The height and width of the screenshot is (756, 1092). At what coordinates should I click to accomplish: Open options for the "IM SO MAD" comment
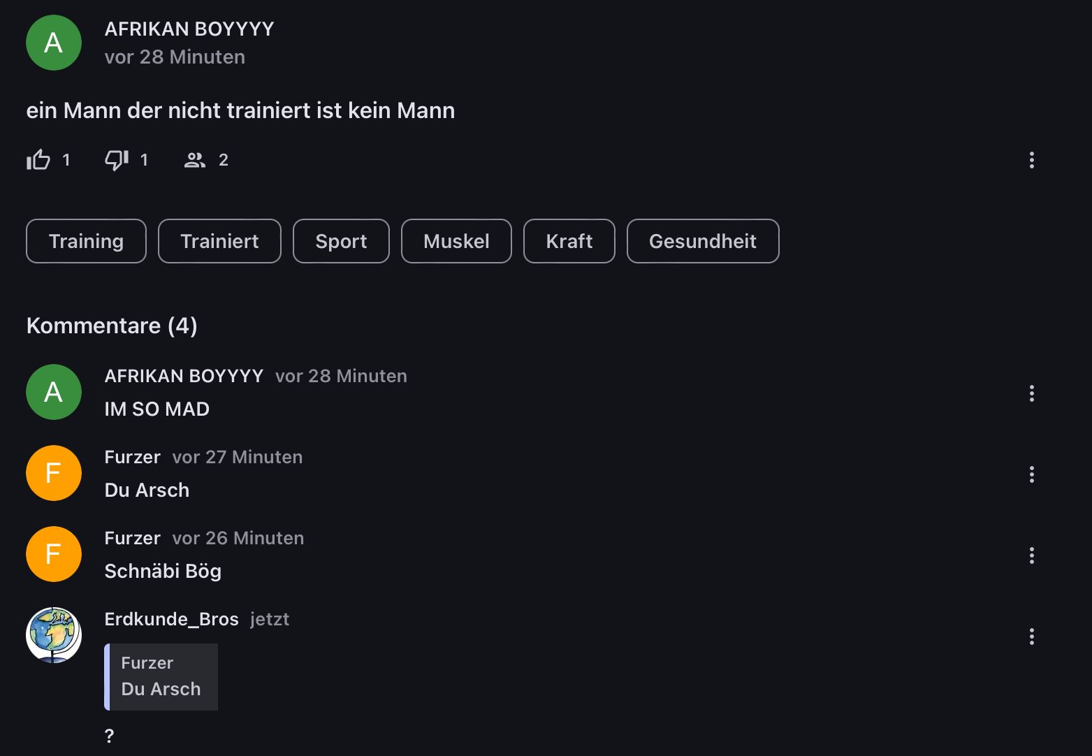pyautogui.click(x=1031, y=393)
